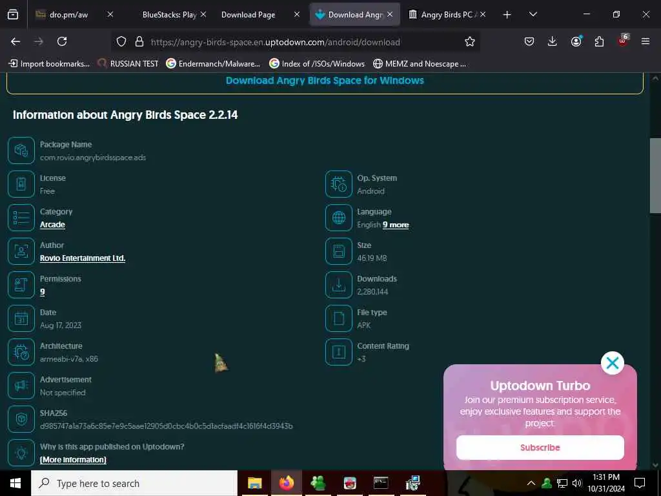This screenshot has height=496, width=661.
Task: Click the Architecture chip icon
Action: (x=21, y=352)
